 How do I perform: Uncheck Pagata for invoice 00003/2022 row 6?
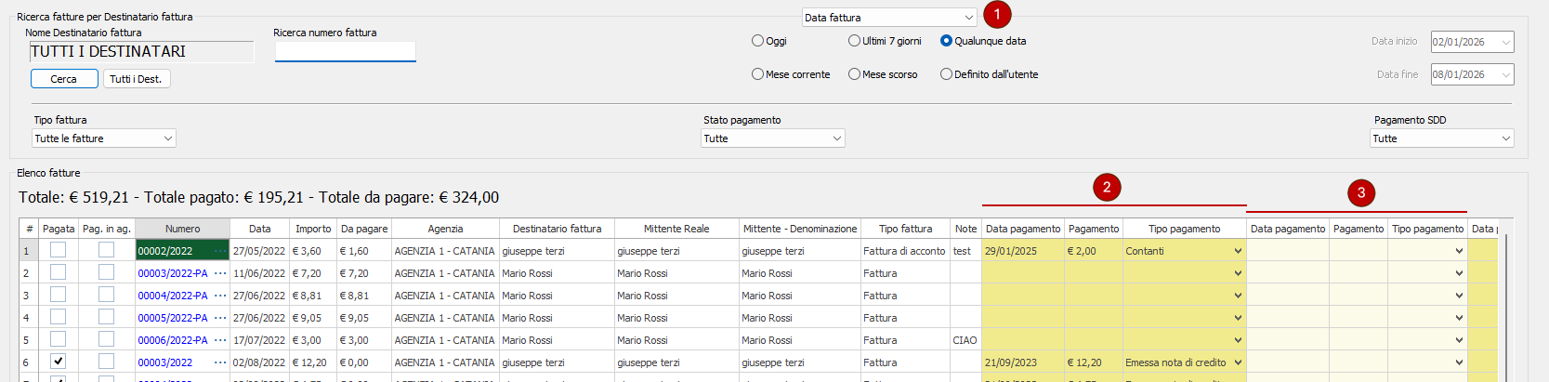58,362
